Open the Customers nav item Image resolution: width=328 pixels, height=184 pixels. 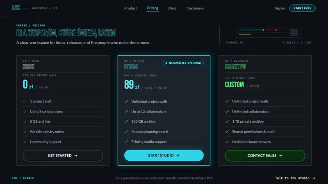tap(195, 8)
